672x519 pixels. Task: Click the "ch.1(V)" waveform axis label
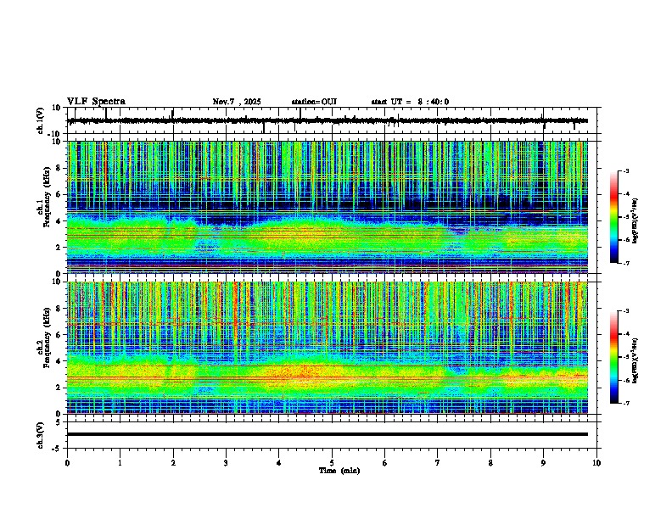pyautogui.click(x=41, y=120)
